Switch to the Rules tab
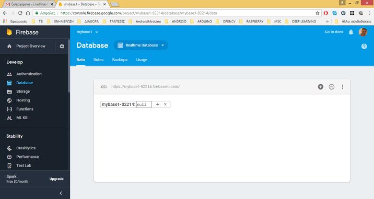The width and height of the screenshot is (374, 199). click(x=98, y=60)
